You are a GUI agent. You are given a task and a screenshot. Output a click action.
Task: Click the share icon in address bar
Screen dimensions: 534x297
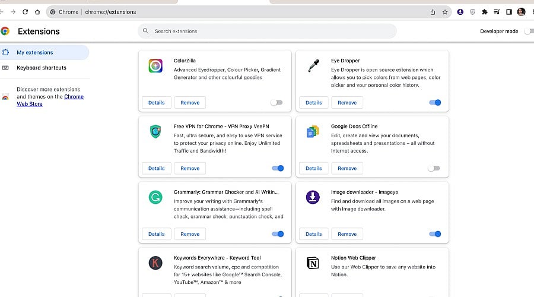pyautogui.click(x=433, y=12)
